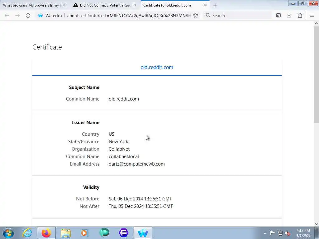The image size is (319, 239).
Task: Open the Windows Start menu
Action: tap(8, 233)
